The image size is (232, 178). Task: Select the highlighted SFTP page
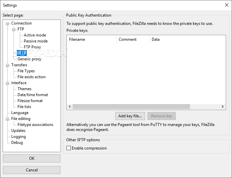pos(22,53)
